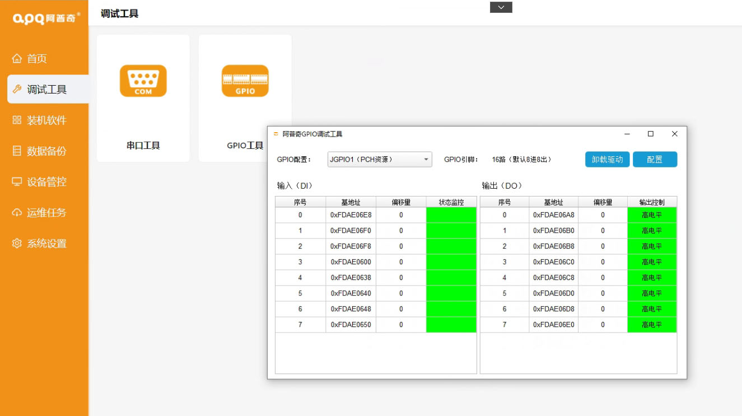Toggle output DO 0 high level cell
The image size is (742, 416).
[x=652, y=215]
